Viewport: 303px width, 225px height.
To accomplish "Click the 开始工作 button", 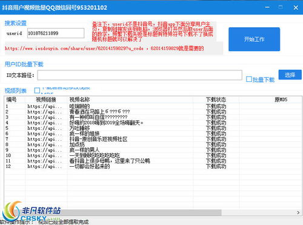I will (254, 39).
